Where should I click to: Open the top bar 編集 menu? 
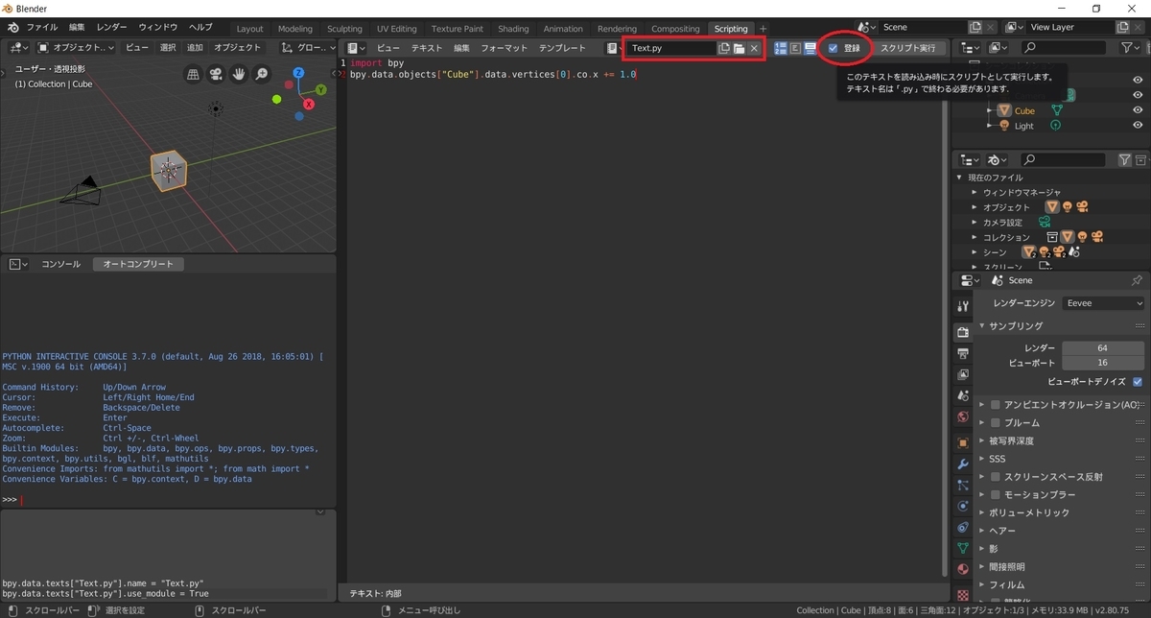[77, 27]
